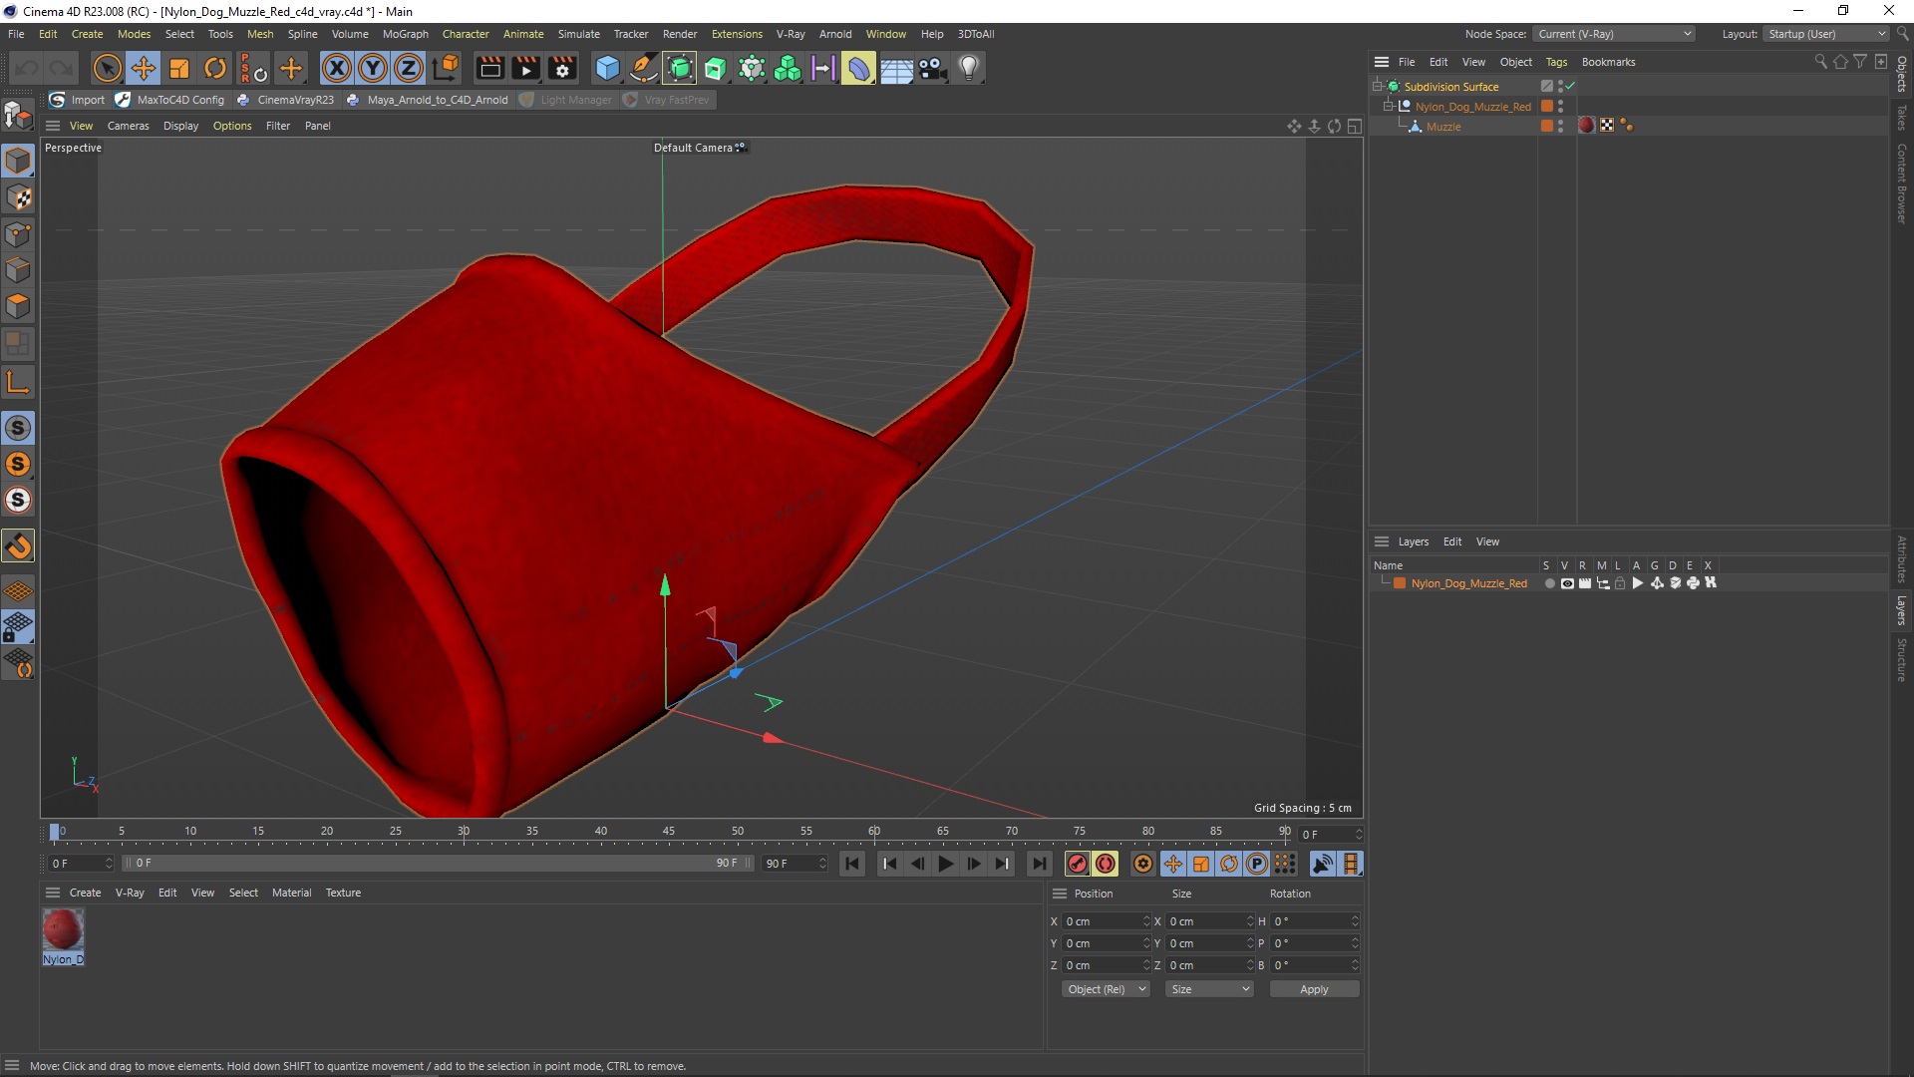Open the MoGraph menu
Screen dimensions: 1914x1077
[x=405, y=34]
